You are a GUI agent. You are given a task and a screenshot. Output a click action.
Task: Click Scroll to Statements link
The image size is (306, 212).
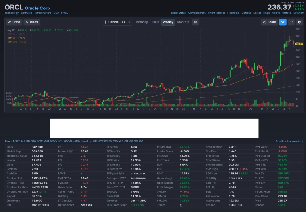tap(290, 141)
